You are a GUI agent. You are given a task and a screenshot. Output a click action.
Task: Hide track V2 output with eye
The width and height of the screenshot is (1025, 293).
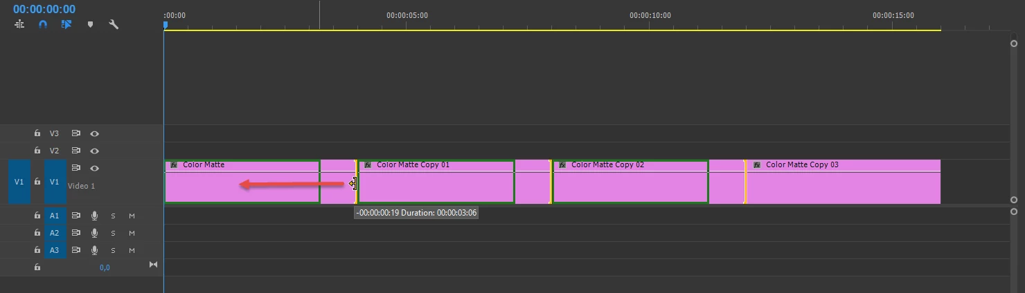pyautogui.click(x=95, y=151)
